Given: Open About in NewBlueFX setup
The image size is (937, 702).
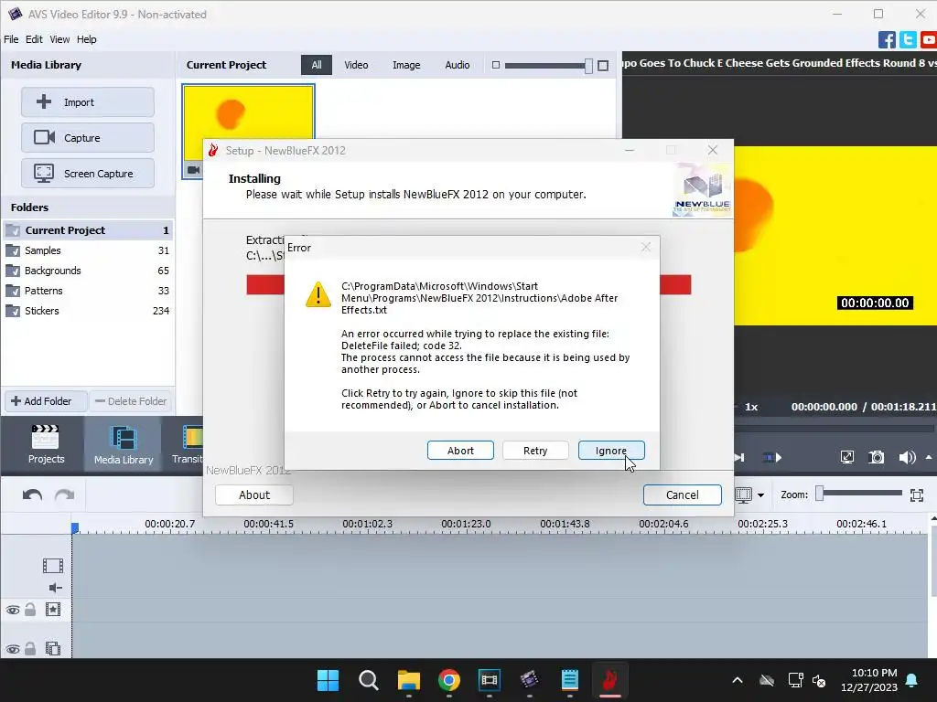Looking at the screenshot, I should point(254,495).
